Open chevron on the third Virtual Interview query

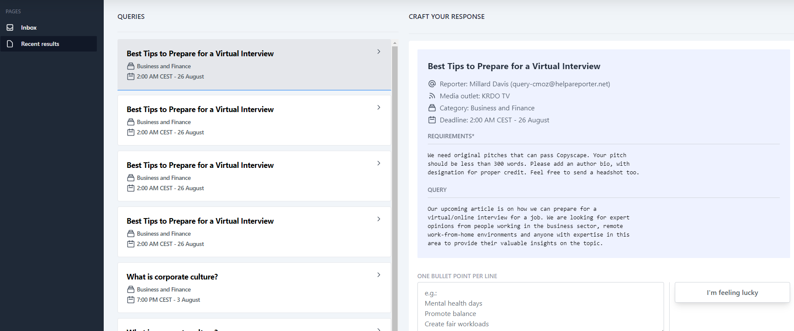point(379,163)
